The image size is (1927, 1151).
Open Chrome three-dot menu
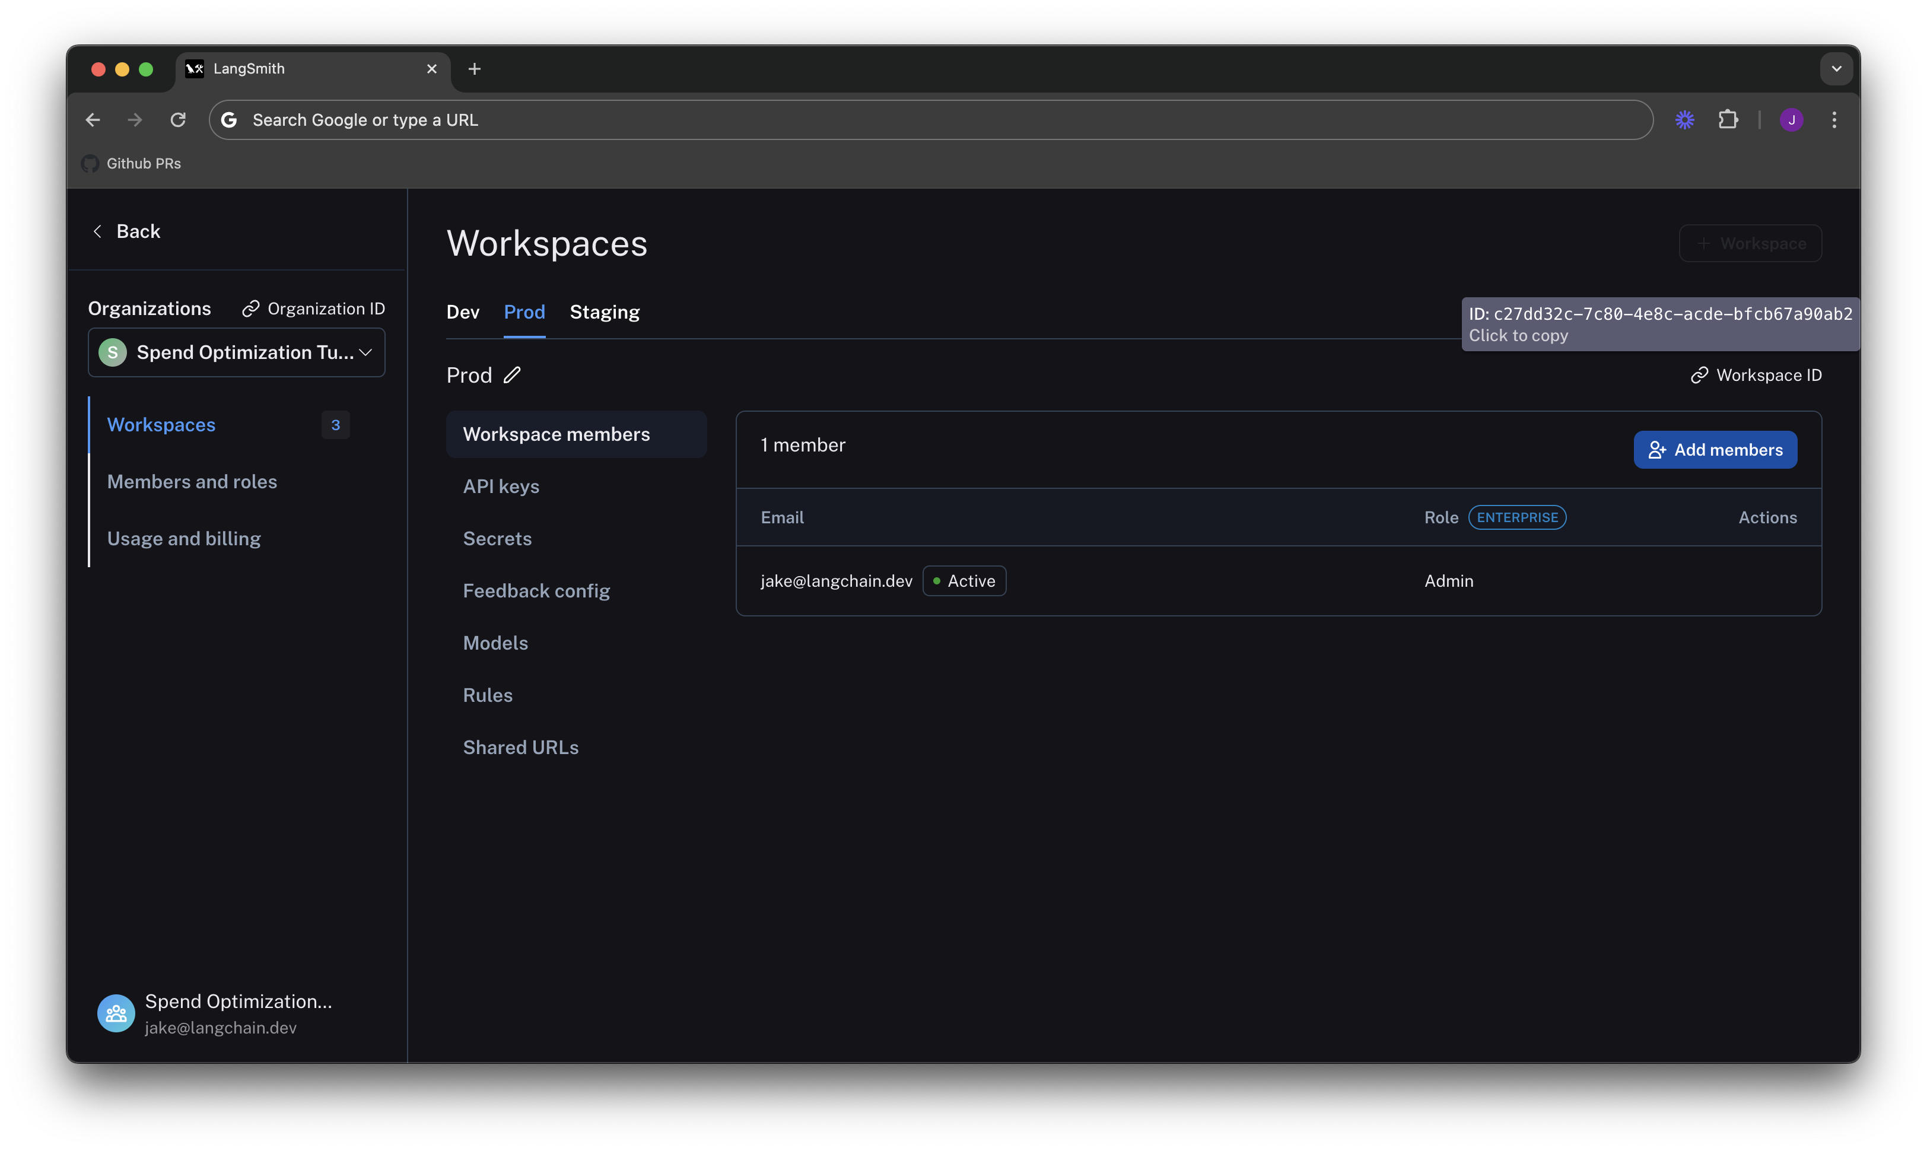(x=1834, y=120)
